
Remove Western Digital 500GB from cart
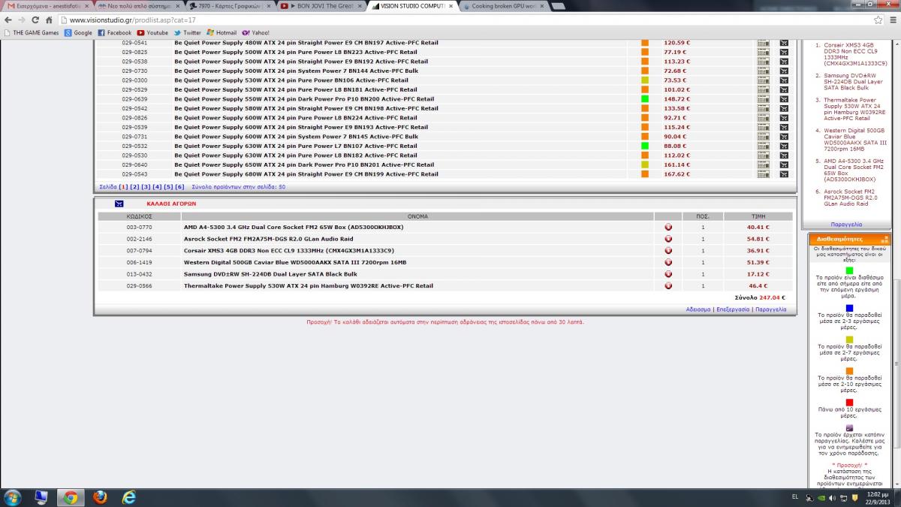(x=668, y=263)
